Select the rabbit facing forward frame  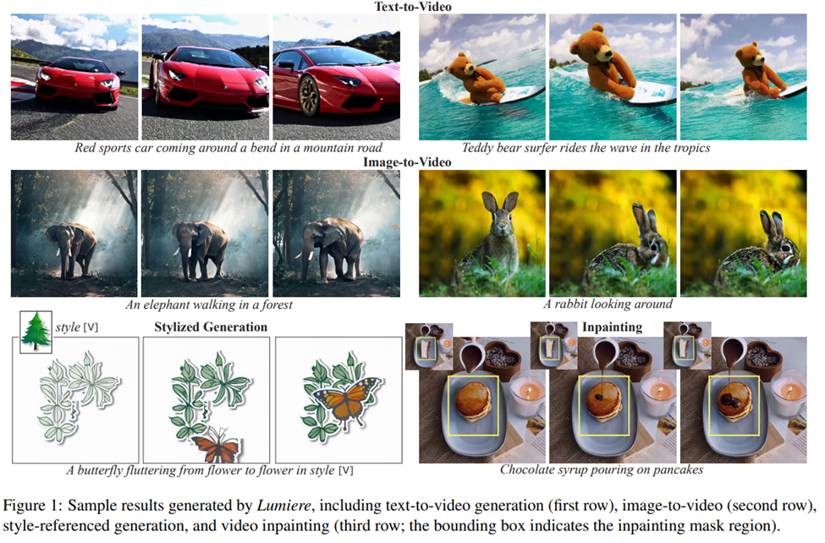[x=482, y=233]
